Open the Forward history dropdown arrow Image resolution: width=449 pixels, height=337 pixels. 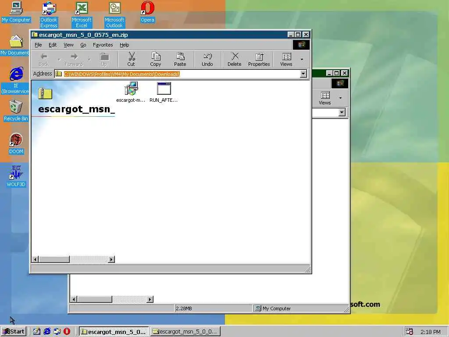point(89,59)
